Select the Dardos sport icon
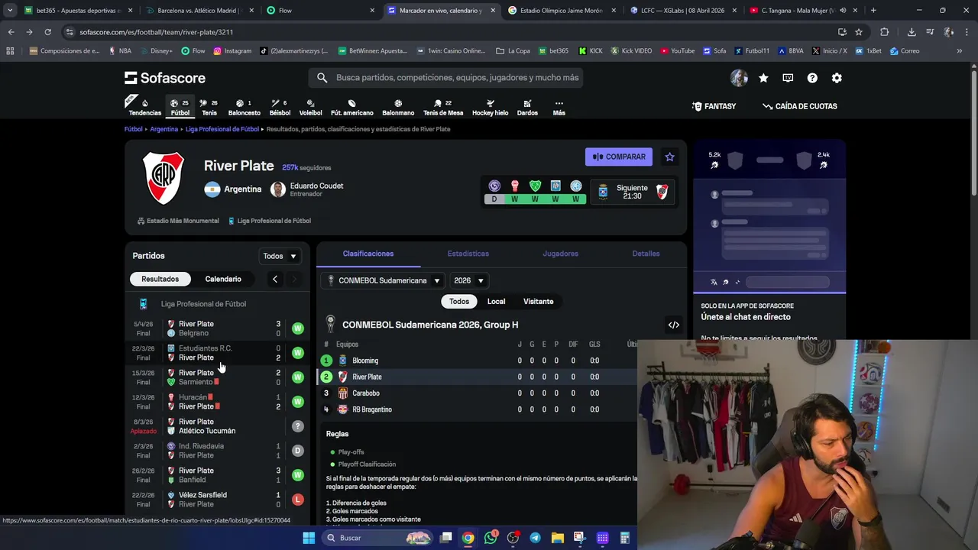 pyautogui.click(x=527, y=107)
